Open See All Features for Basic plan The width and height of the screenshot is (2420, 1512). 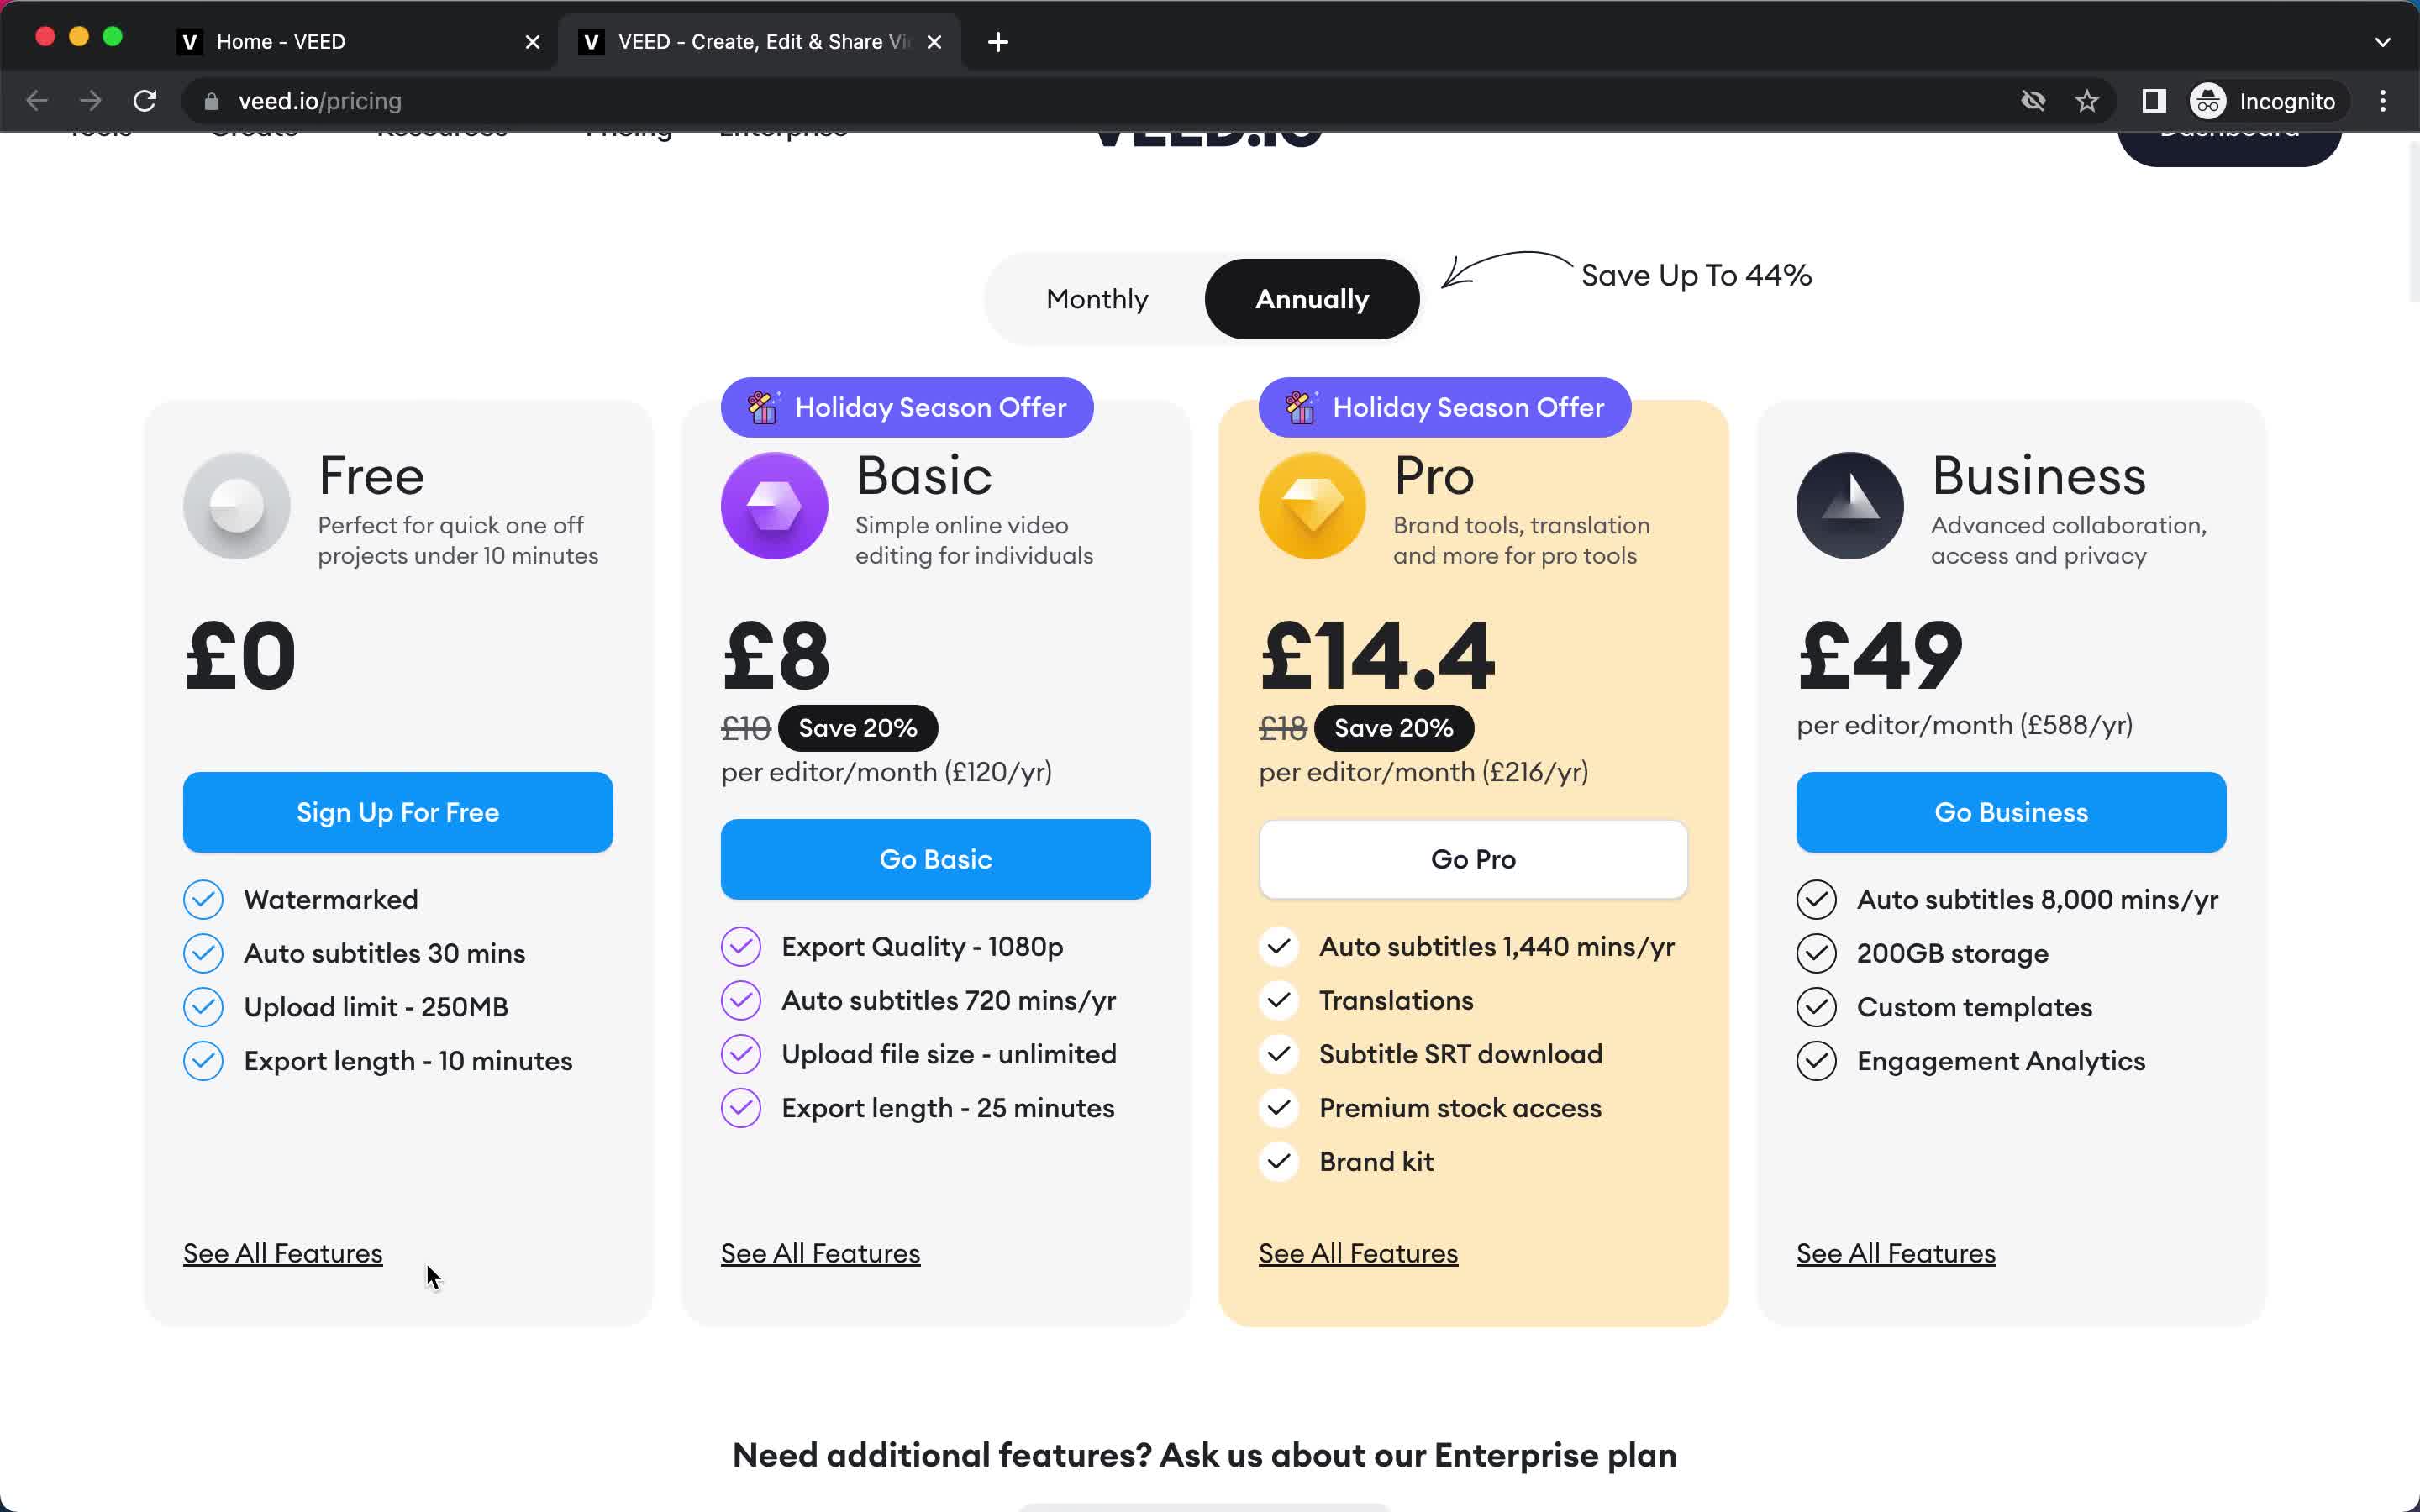click(x=821, y=1253)
